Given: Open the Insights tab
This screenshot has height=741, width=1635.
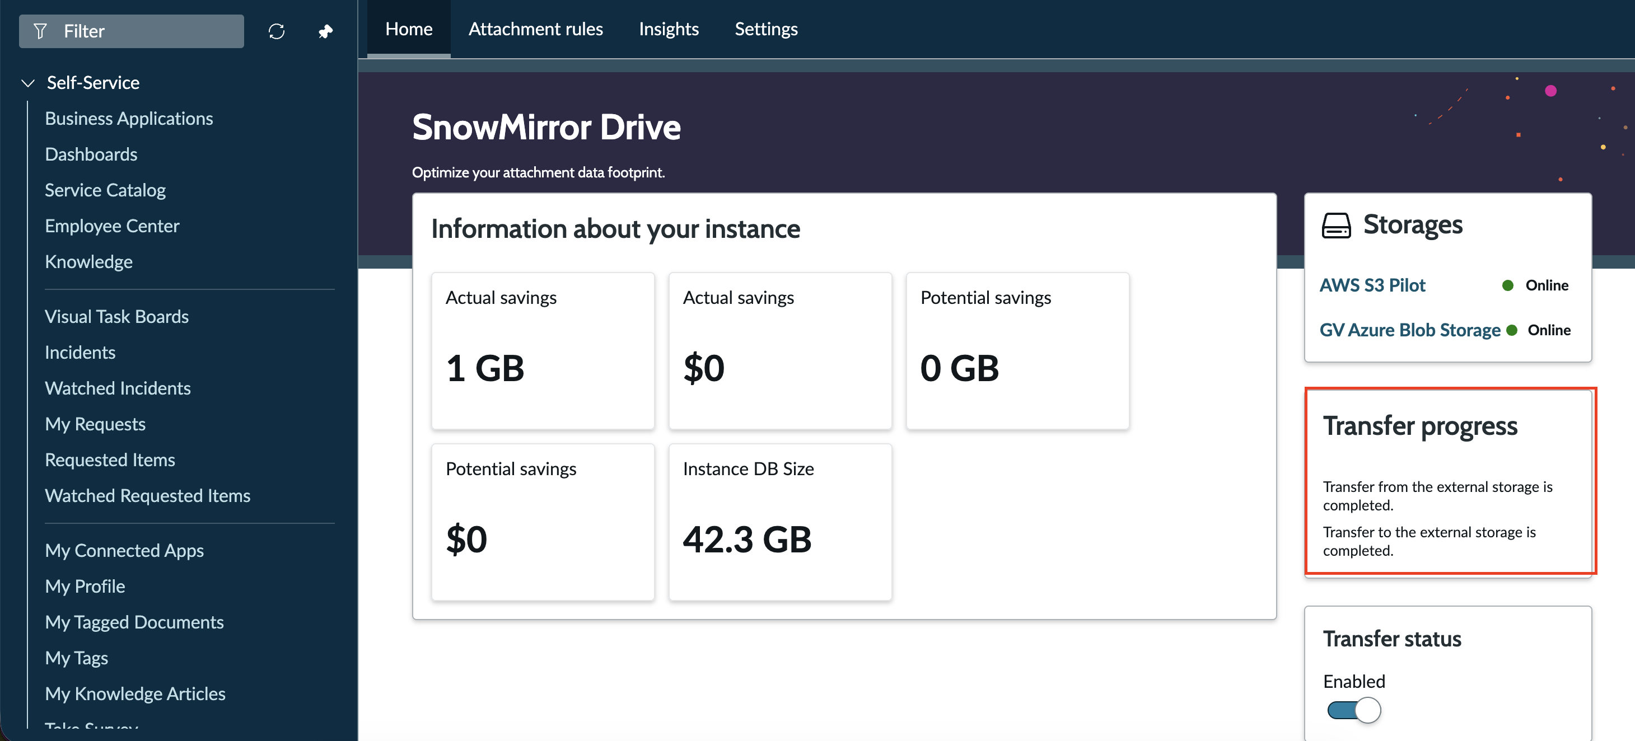Looking at the screenshot, I should (669, 29).
